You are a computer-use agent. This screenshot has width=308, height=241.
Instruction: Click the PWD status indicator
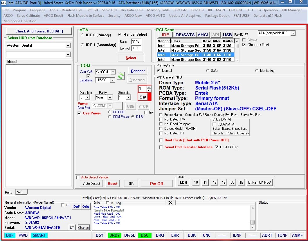[23, 235]
